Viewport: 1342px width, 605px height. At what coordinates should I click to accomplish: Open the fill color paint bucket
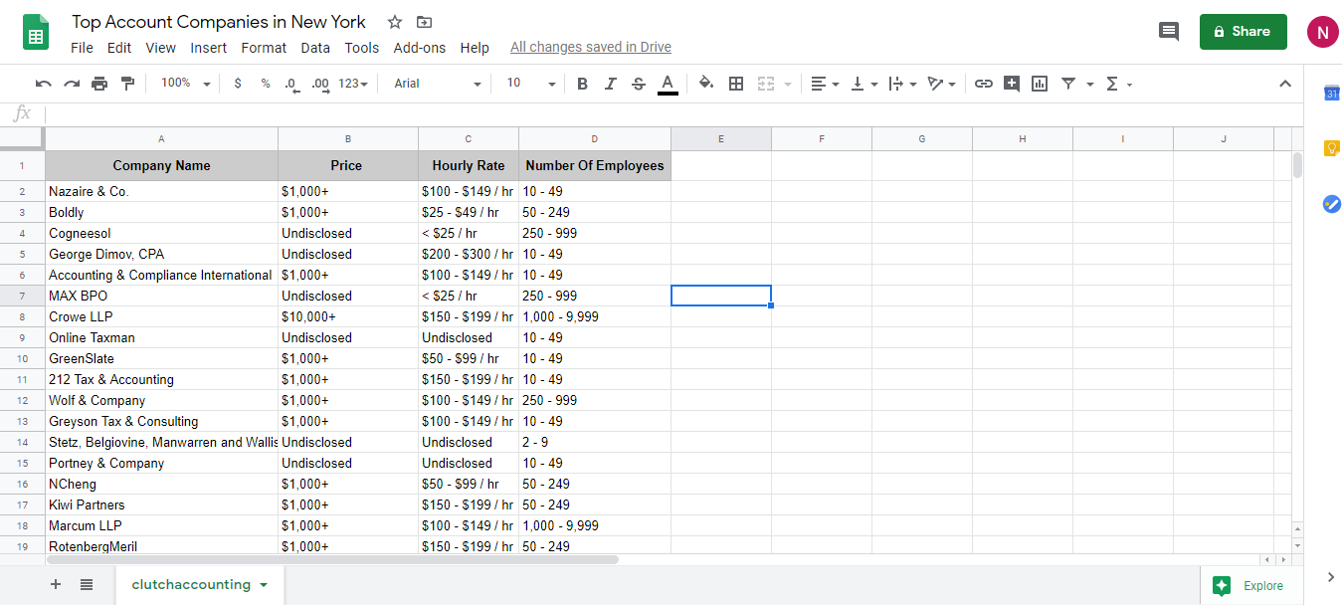point(706,84)
